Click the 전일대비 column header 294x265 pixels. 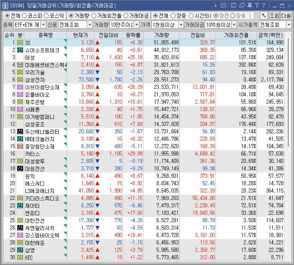109,35
